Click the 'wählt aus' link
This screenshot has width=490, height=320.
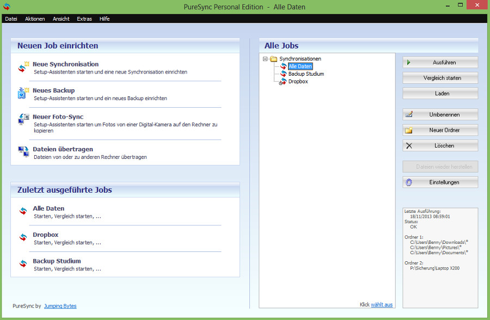click(x=382, y=304)
